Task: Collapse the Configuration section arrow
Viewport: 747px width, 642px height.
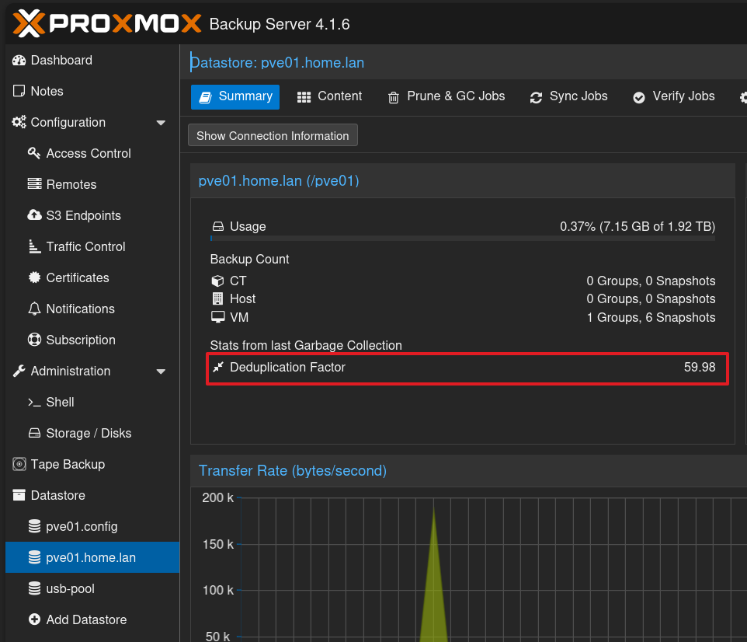Action: (161, 123)
